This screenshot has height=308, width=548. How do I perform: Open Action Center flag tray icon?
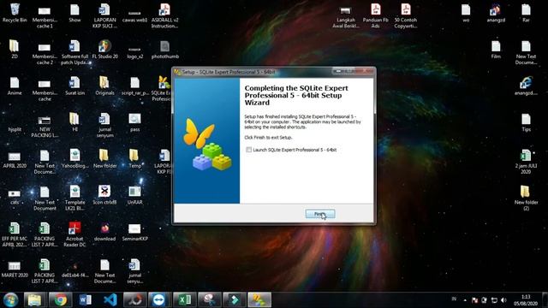tap(474, 300)
